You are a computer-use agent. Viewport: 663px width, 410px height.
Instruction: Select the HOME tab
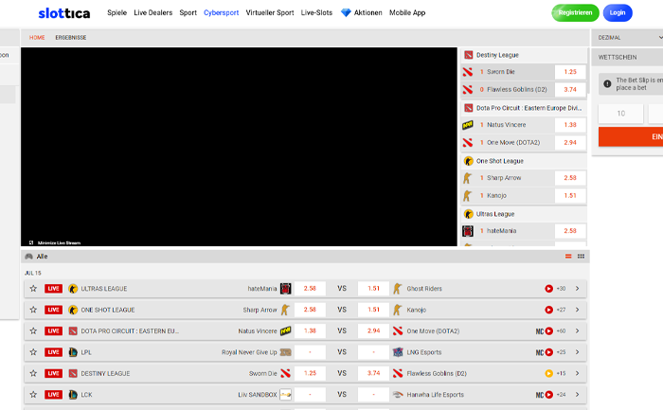coord(37,38)
